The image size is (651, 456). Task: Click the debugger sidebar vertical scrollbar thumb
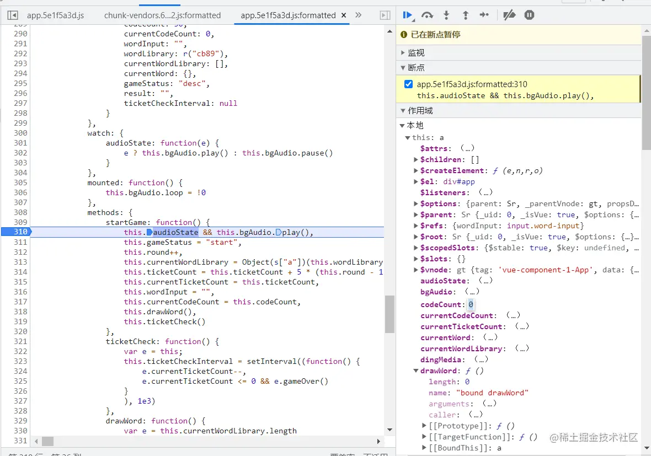646,93
